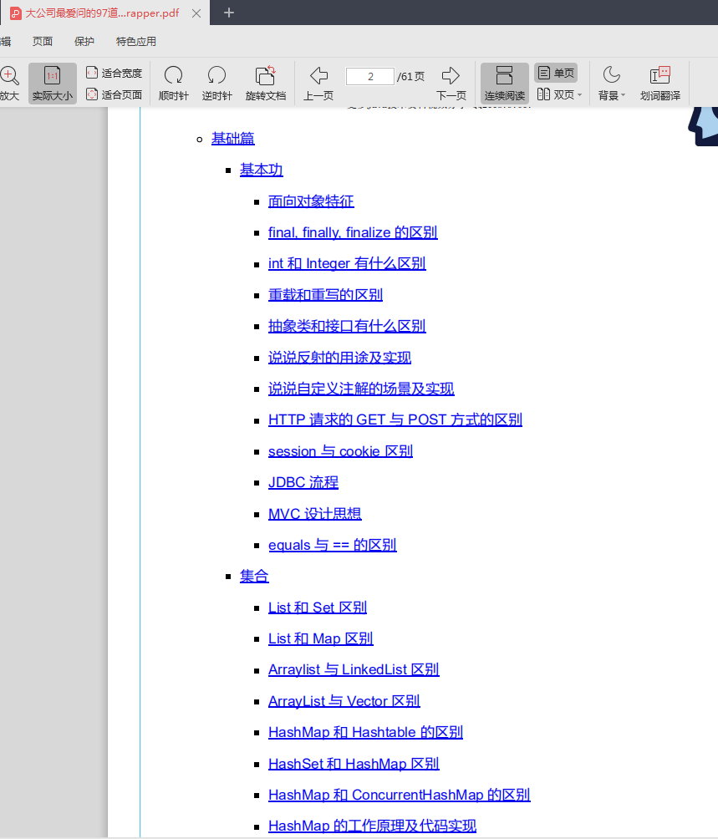
Task: Open List 和 Map 区别 link
Action: 320,638
